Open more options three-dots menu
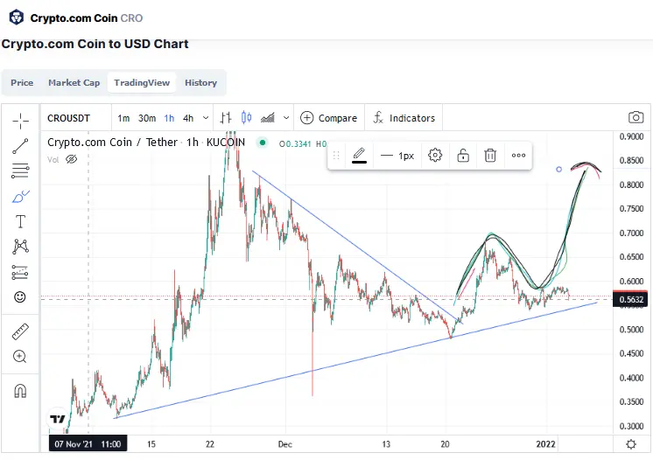Screen dimensions: 653x460 click(x=518, y=156)
